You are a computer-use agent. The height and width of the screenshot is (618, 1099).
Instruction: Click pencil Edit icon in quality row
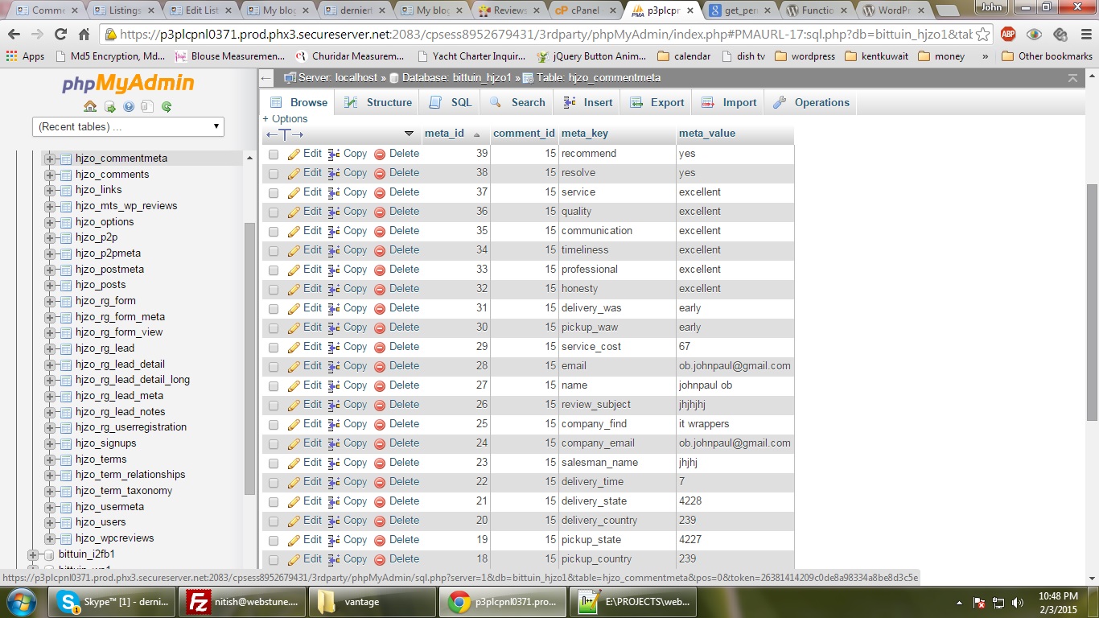point(294,212)
